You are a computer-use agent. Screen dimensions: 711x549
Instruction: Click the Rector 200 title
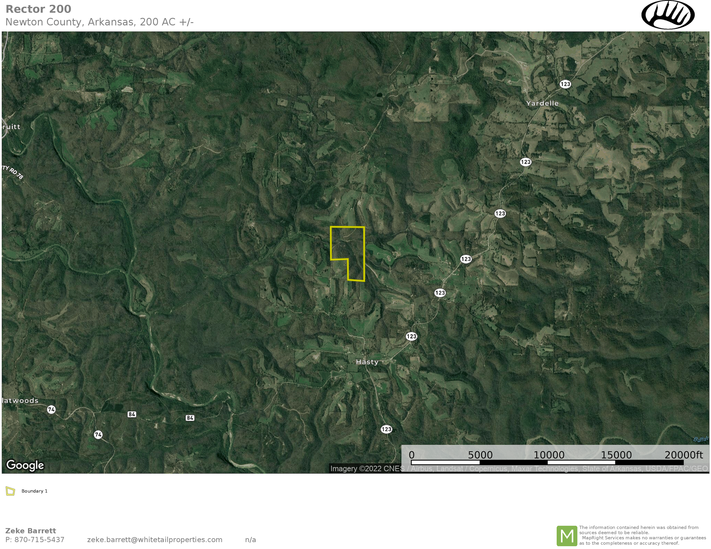pyautogui.click(x=38, y=9)
